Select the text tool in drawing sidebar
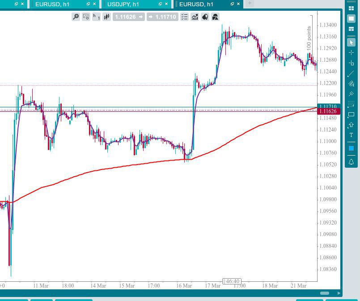The width and height of the screenshot is (360, 301). click(351, 135)
